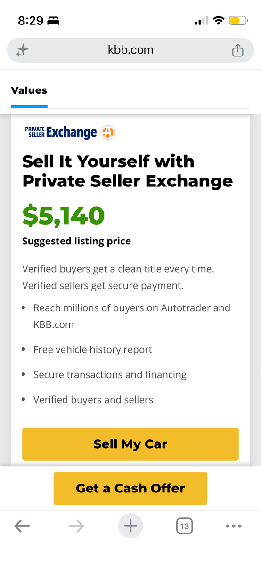The width and height of the screenshot is (261, 565).
Task: Tap the sparkle AI assistant icon
Action: [x=22, y=50]
